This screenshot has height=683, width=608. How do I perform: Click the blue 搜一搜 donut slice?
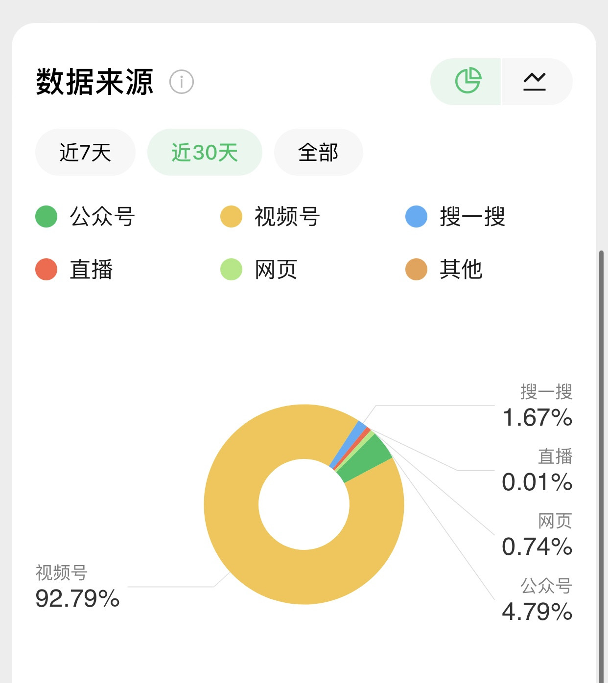point(350,443)
